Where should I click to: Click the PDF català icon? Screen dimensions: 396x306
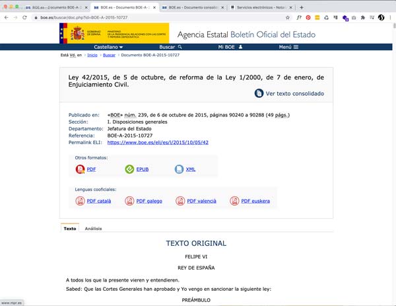click(x=81, y=201)
